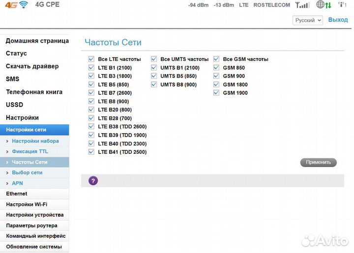Toggle the Все GSM частоты checkbox
The image size is (354, 253).
coord(216,59)
